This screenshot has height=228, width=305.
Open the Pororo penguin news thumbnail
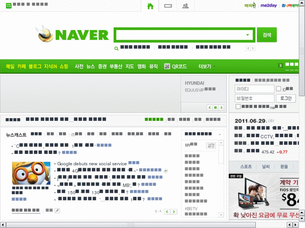click(x=31, y=173)
